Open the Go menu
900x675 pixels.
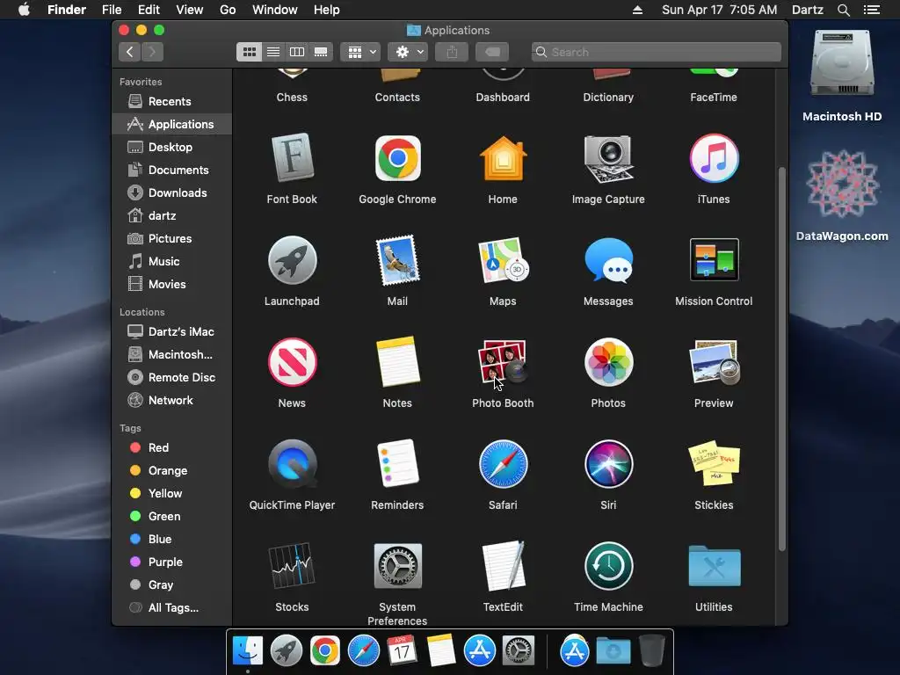[228, 10]
